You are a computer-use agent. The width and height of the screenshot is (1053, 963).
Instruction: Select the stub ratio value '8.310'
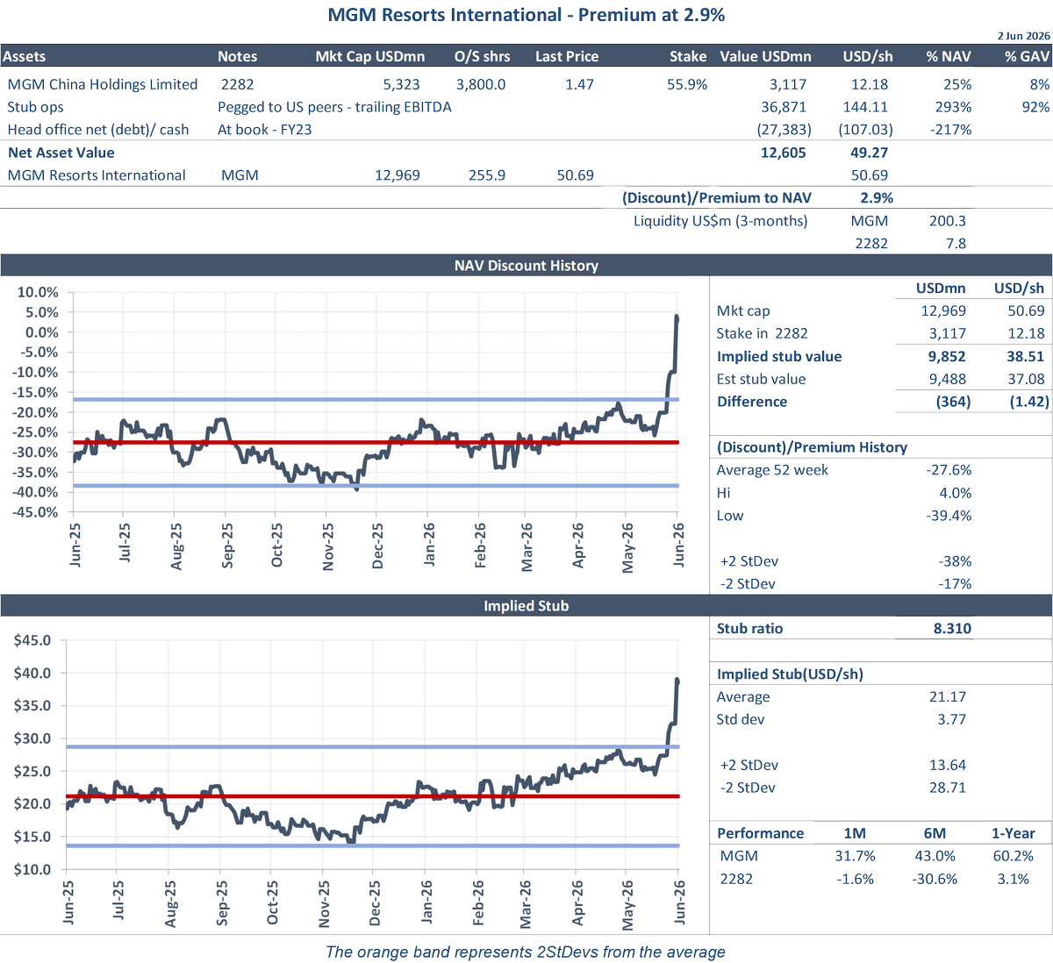tap(952, 628)
